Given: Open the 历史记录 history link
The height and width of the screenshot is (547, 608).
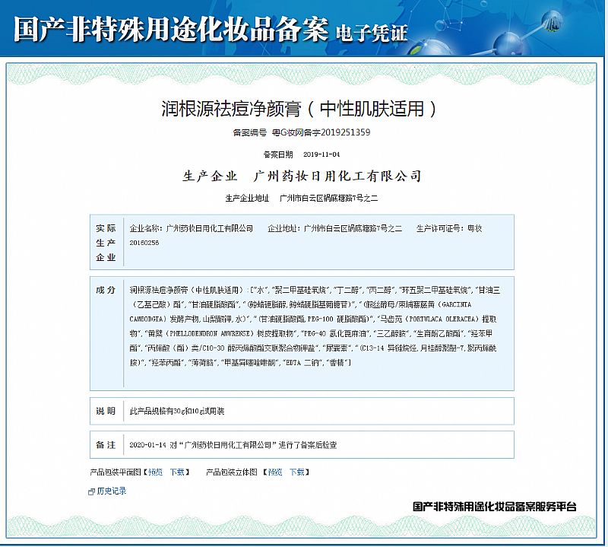Looking at the screenshot, I should (111, 491).
